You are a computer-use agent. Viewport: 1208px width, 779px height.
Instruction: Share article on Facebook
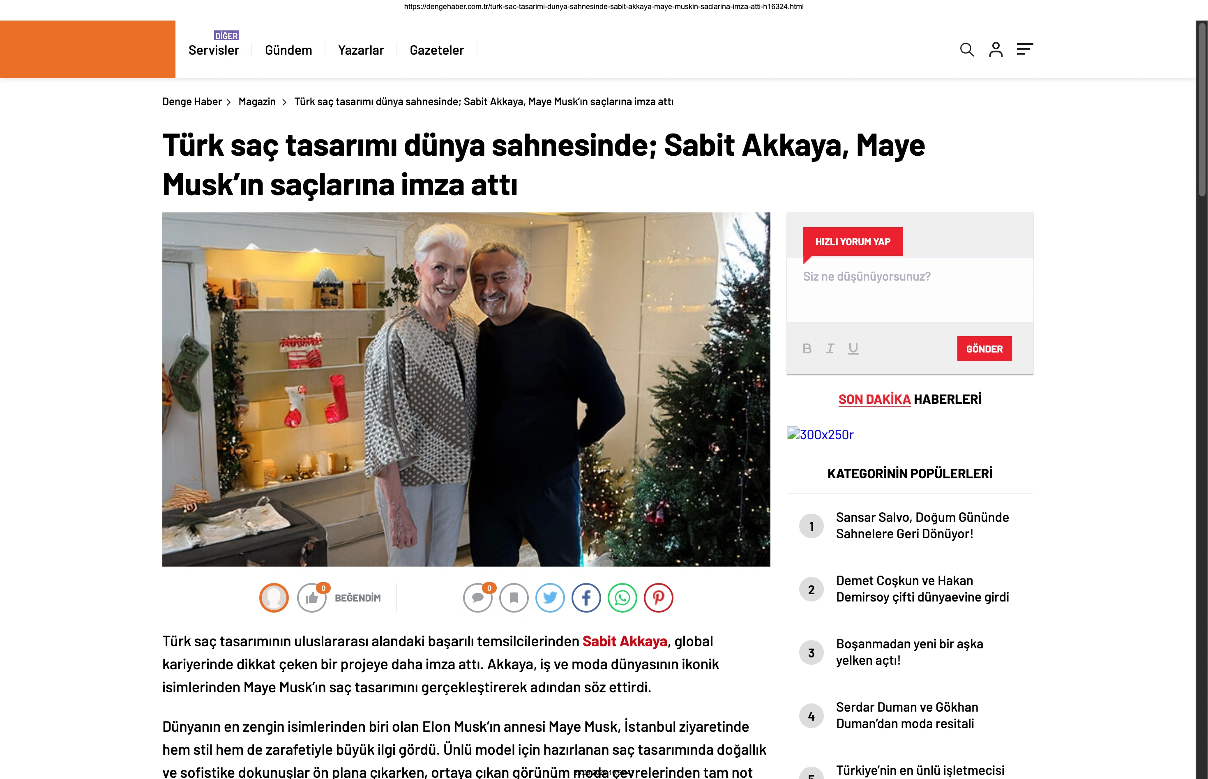pyautogui.click(x=586, y=598)
